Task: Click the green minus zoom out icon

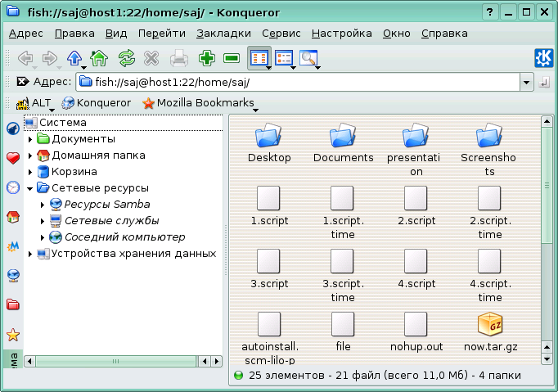Action: tap(232, 58)
